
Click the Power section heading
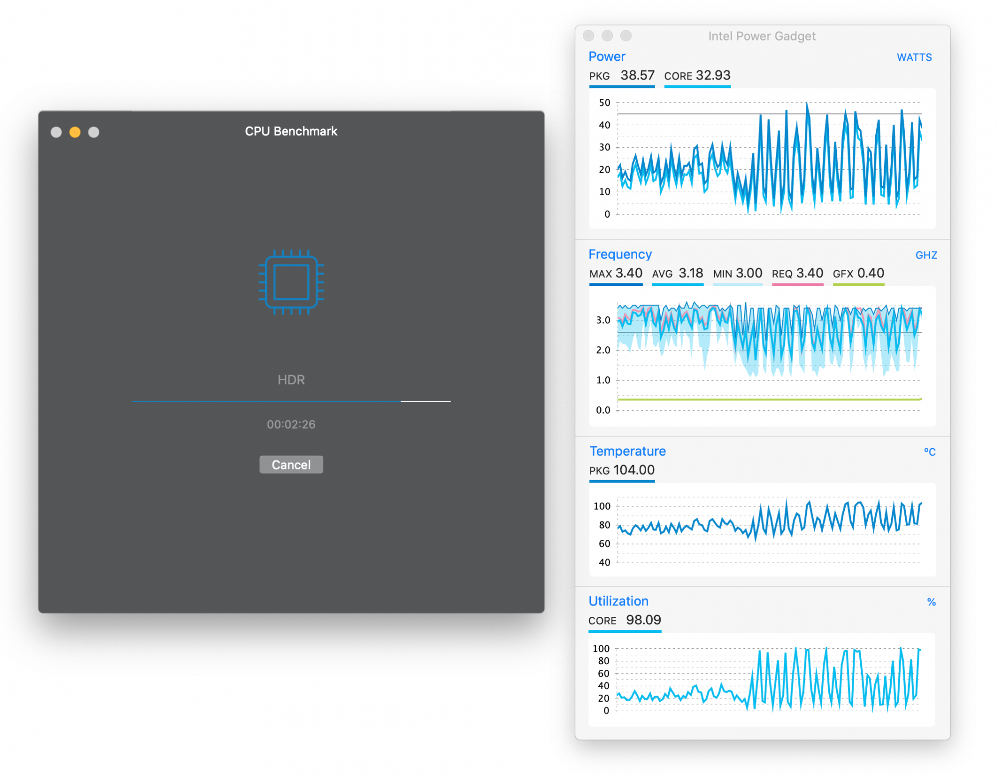coord(606,56)
